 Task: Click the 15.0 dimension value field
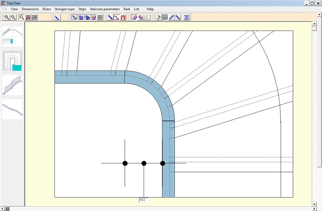click(x=143, y=200)
